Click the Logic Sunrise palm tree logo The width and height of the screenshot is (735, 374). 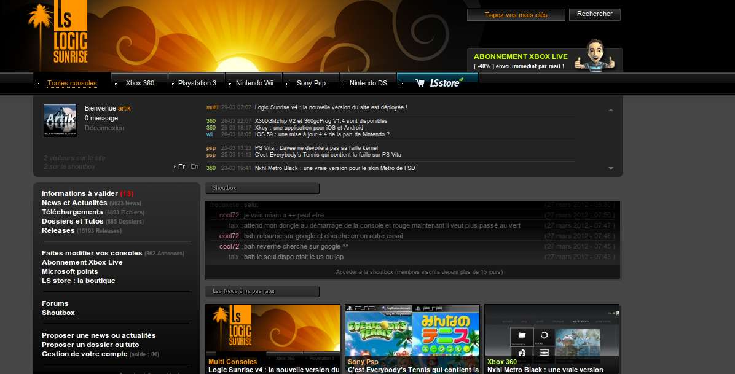(x=58, y=34)
